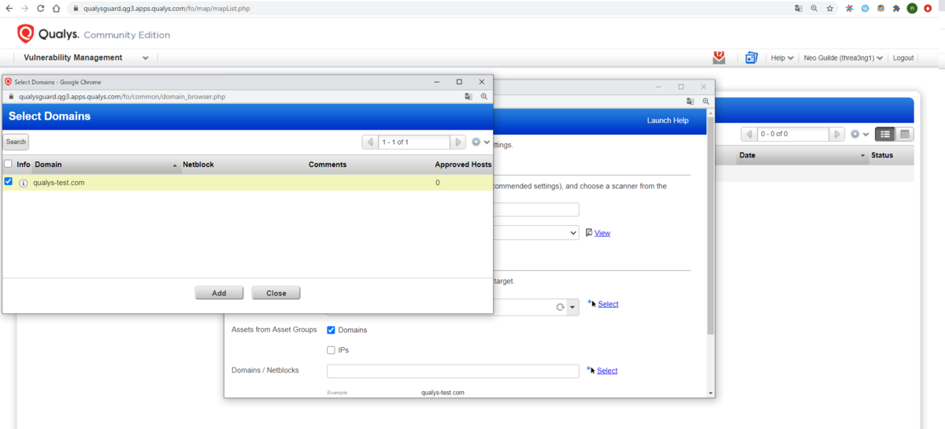Image resolution: width=945 pixels, height=429 pixels.
Task: Click zoom icon in the background popup window
Action: pos(706,102)
